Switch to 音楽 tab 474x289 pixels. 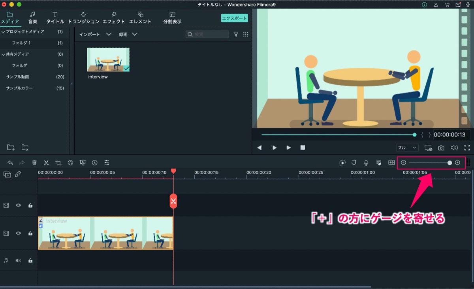[33, 18]
